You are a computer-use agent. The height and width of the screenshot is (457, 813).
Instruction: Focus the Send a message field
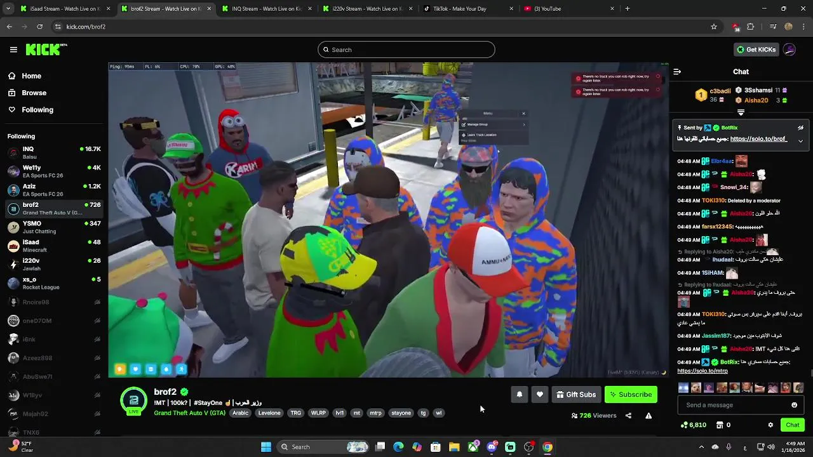coord(741,405)
